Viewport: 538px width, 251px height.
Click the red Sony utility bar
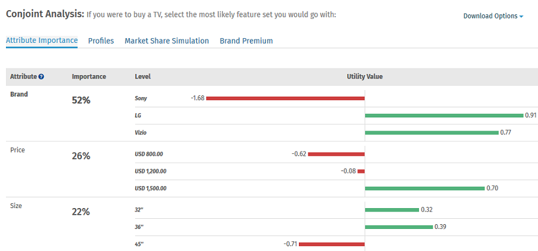[285, 98]
